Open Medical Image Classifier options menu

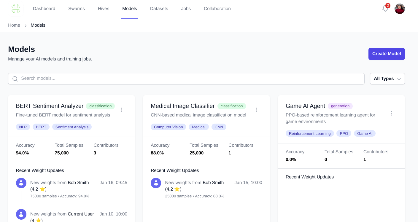click(x=256, y=110)
